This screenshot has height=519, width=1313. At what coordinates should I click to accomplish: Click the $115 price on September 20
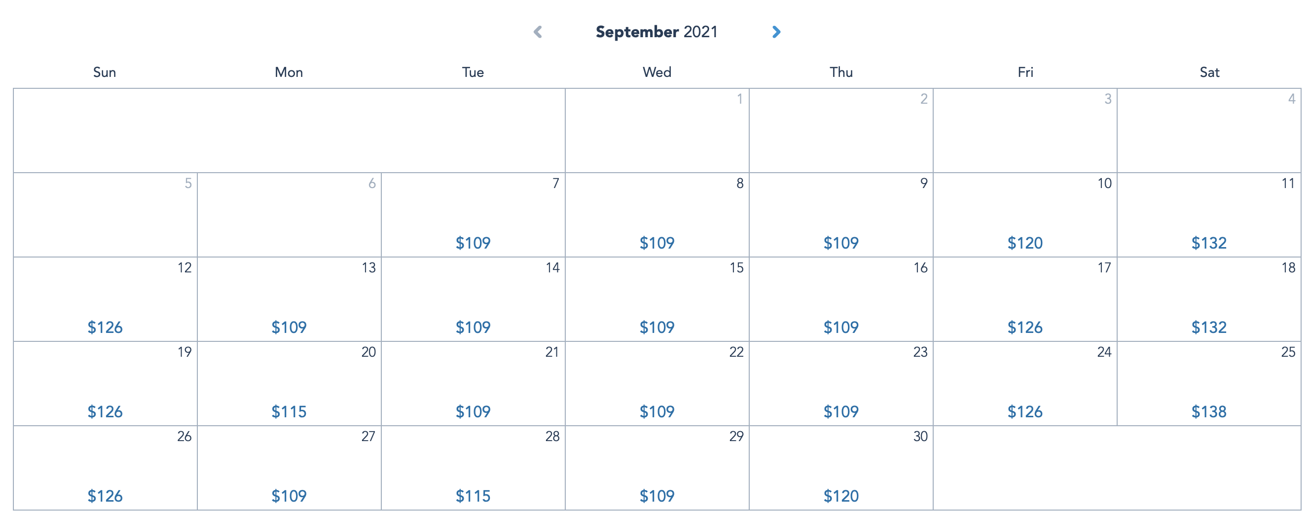[289, 411]
